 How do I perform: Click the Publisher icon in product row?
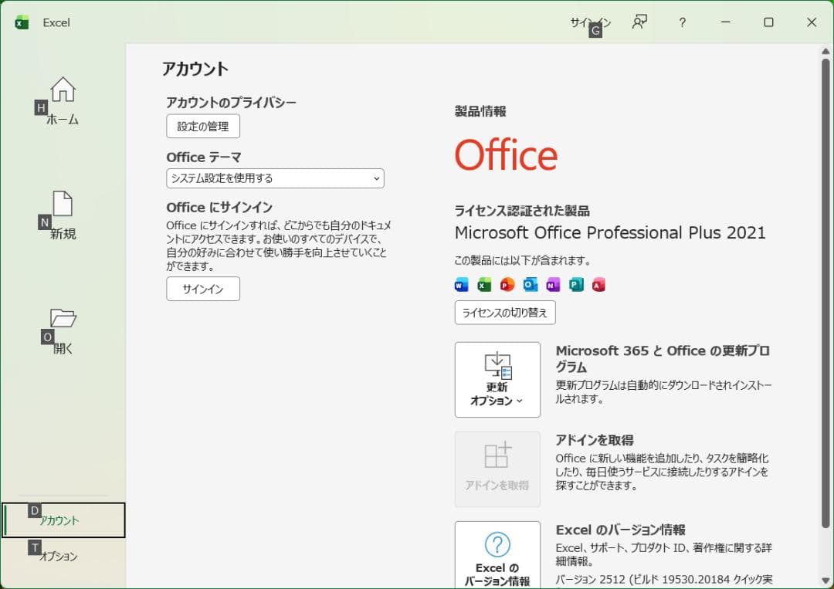576,284
